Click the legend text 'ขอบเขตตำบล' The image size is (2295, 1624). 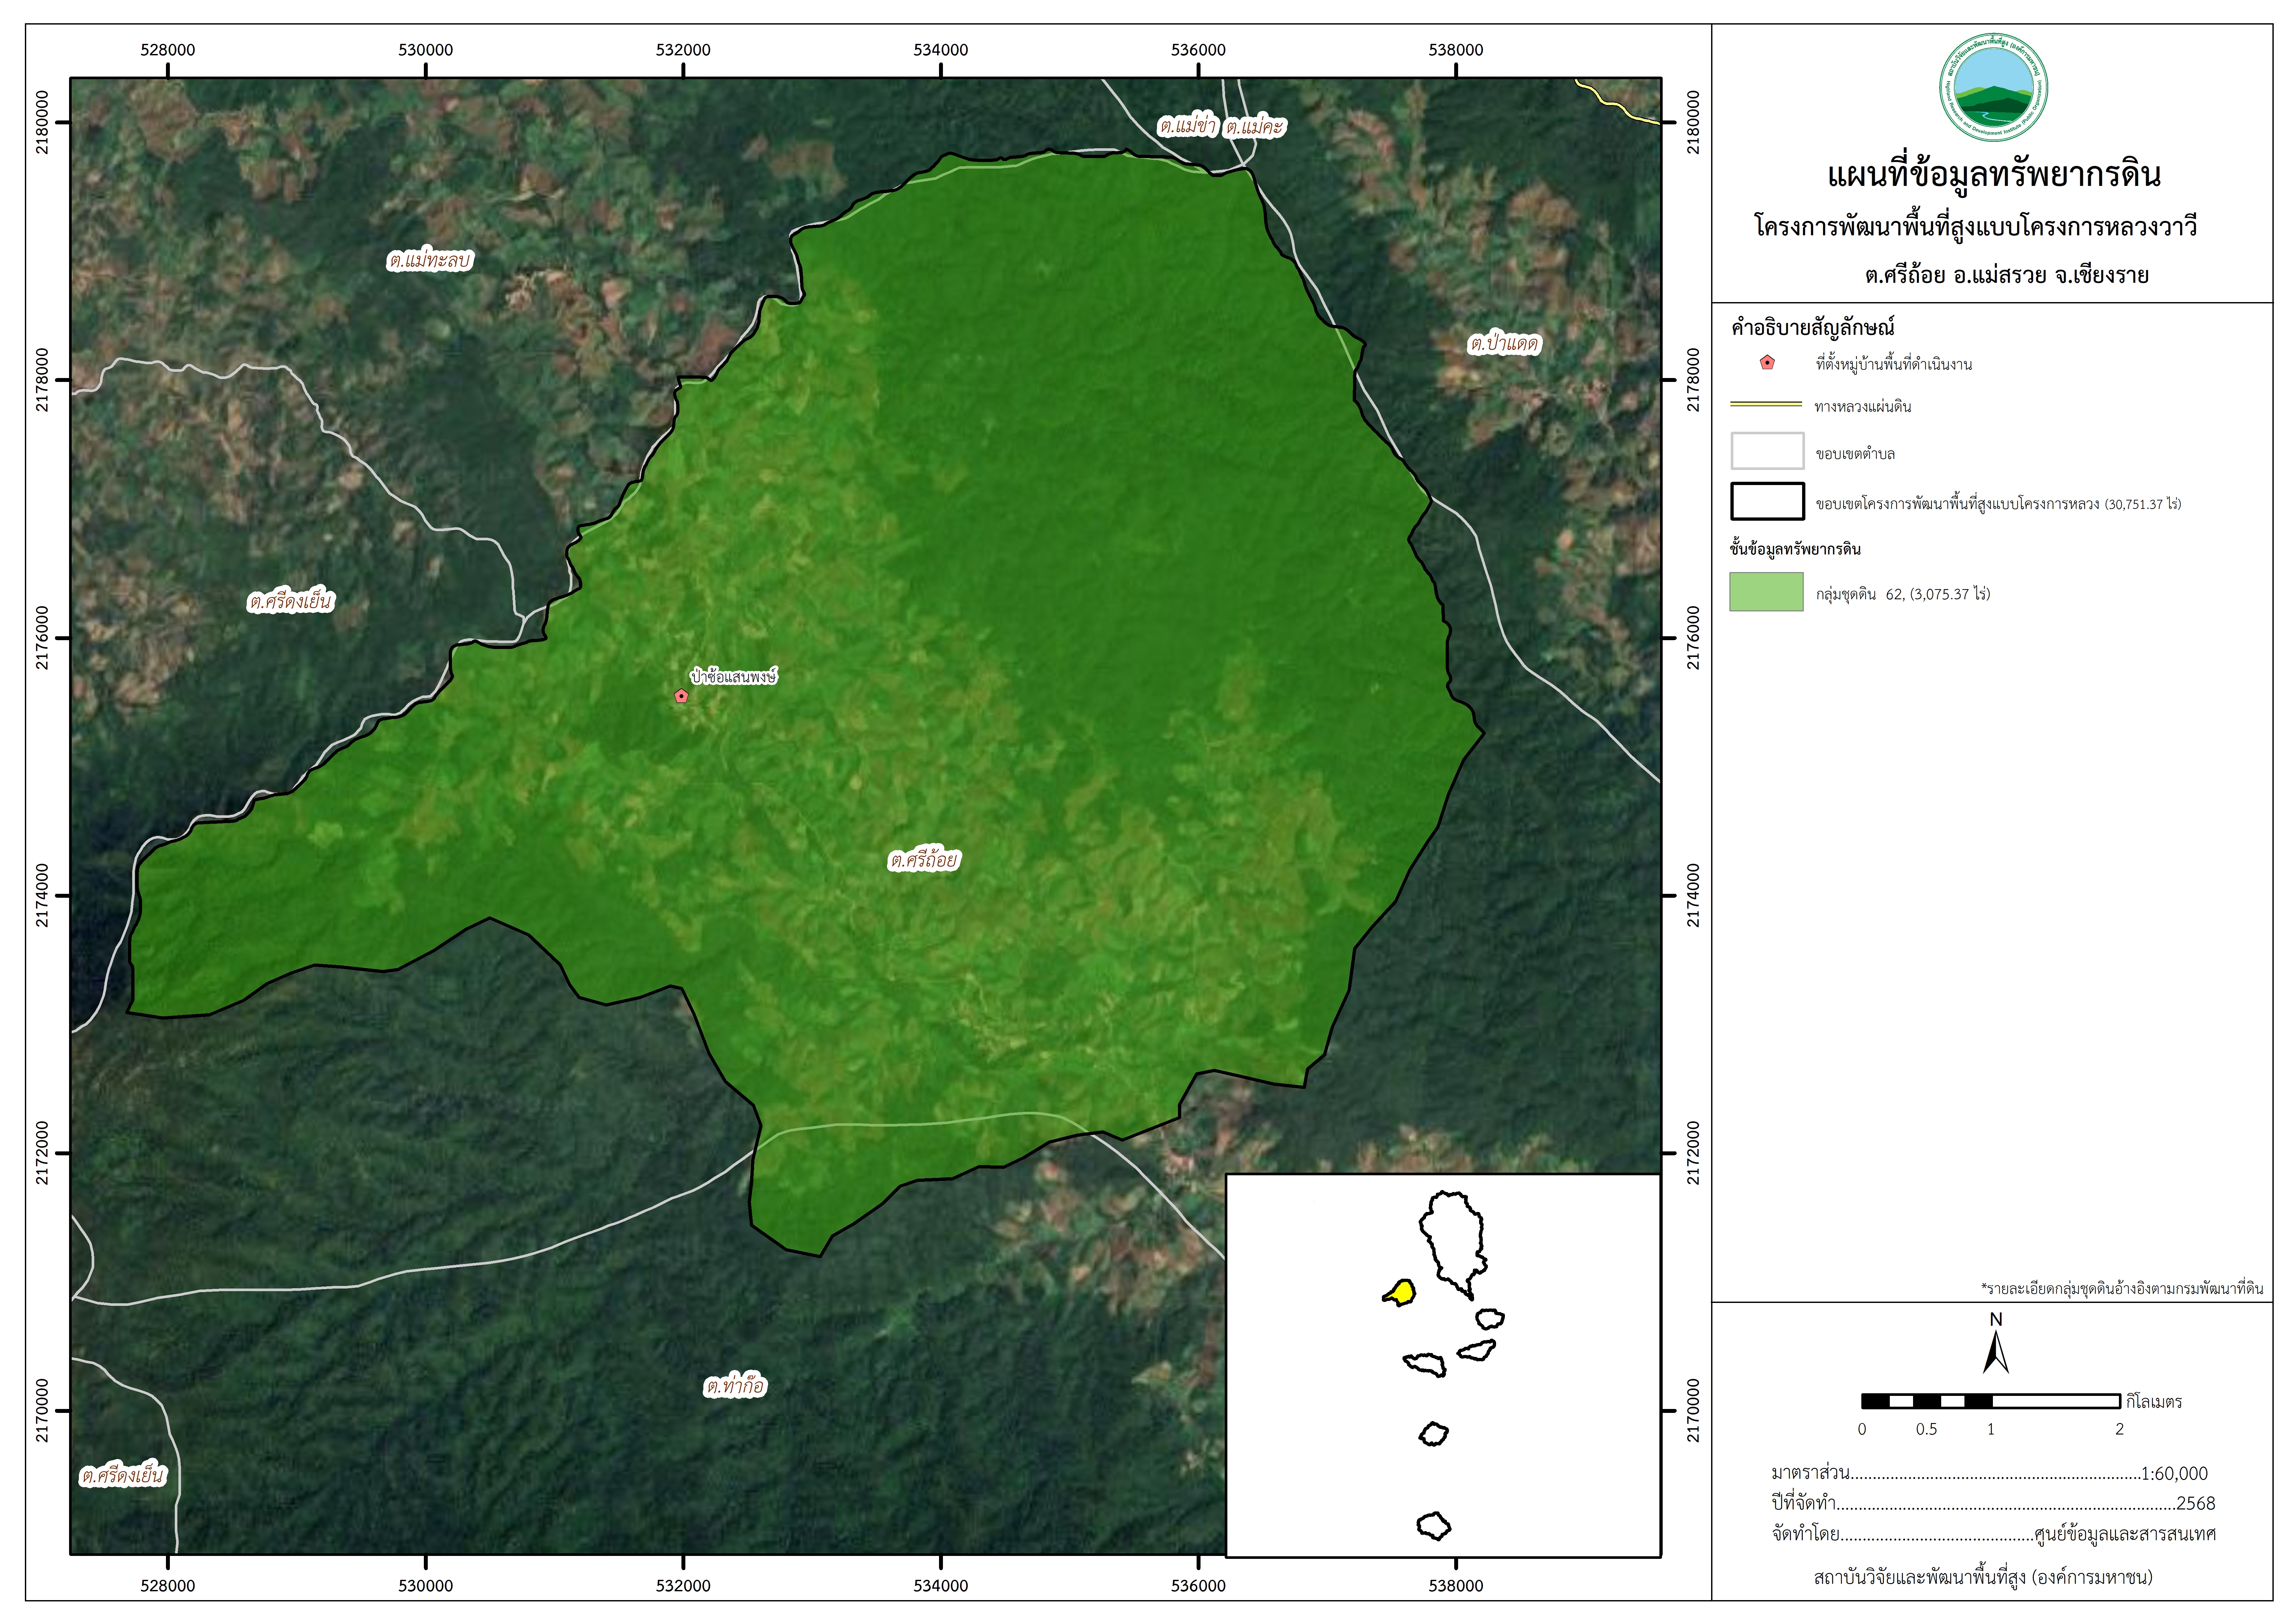[x=1855, y=454]
